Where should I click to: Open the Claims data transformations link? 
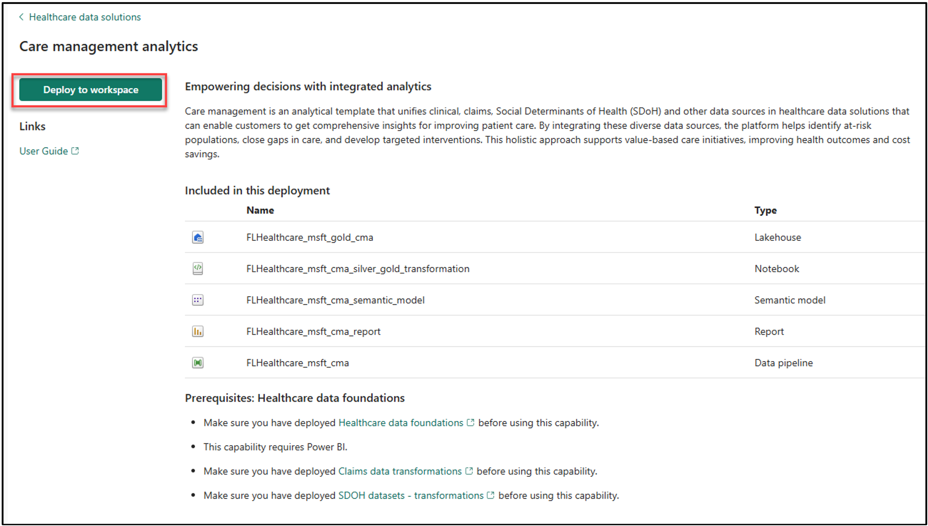400,471
